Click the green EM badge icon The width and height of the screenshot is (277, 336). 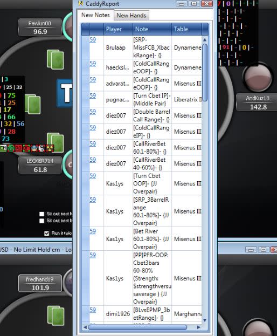coord(3,148)
